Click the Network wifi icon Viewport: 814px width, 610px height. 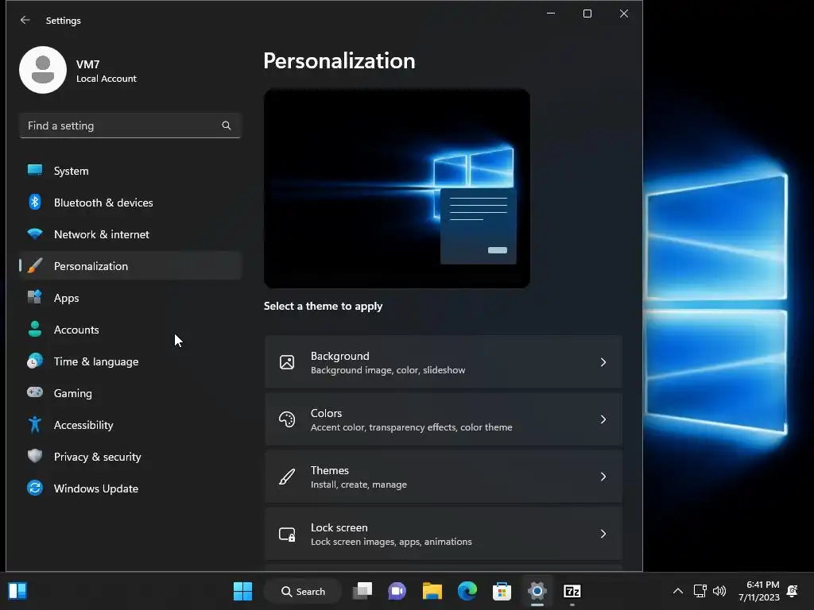coord(35,234)
